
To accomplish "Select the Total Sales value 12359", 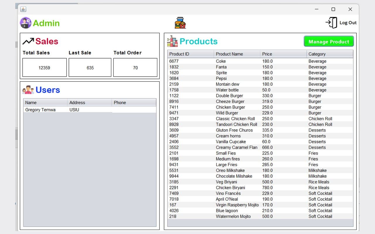I will pyautogui.click(x=45, y=68).
